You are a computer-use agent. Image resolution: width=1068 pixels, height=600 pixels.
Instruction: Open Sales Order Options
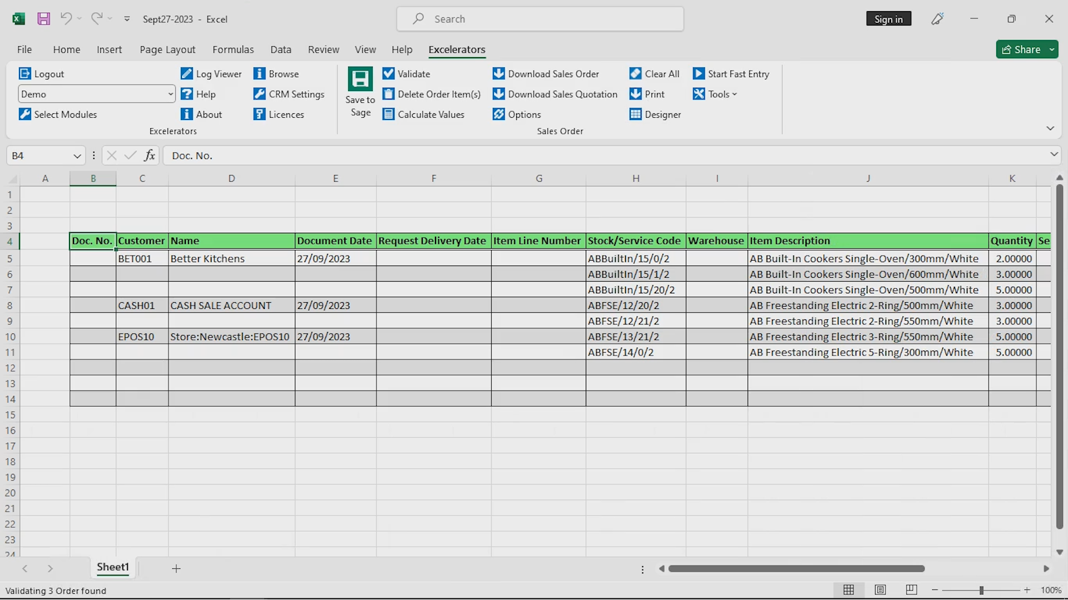(517, 114)
